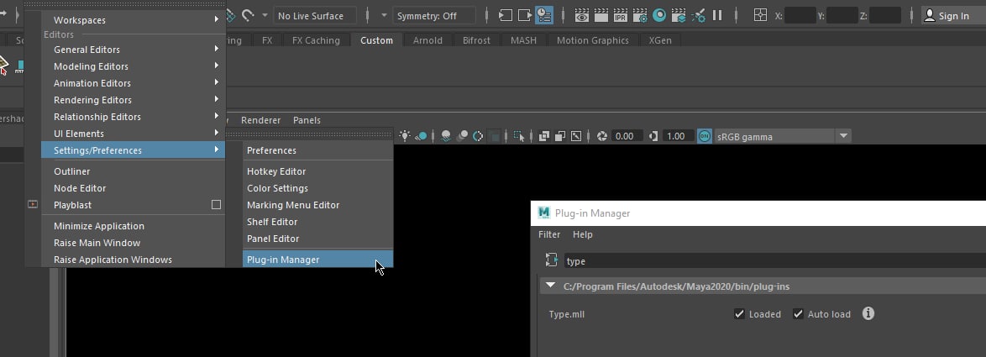Collapse the Maya2020/bin/plug-ins section

pos(551,286)
